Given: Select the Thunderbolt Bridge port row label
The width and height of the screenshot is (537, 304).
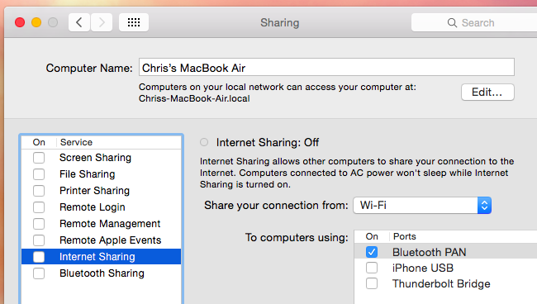Looking at the screenshot, I should click(x=441, y=284).
